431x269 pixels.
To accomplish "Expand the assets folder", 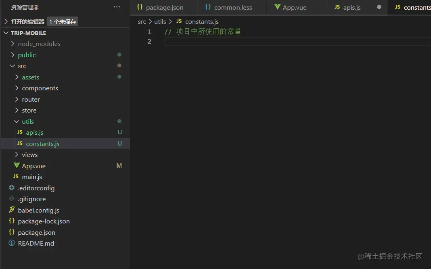I will pos(17,77).
